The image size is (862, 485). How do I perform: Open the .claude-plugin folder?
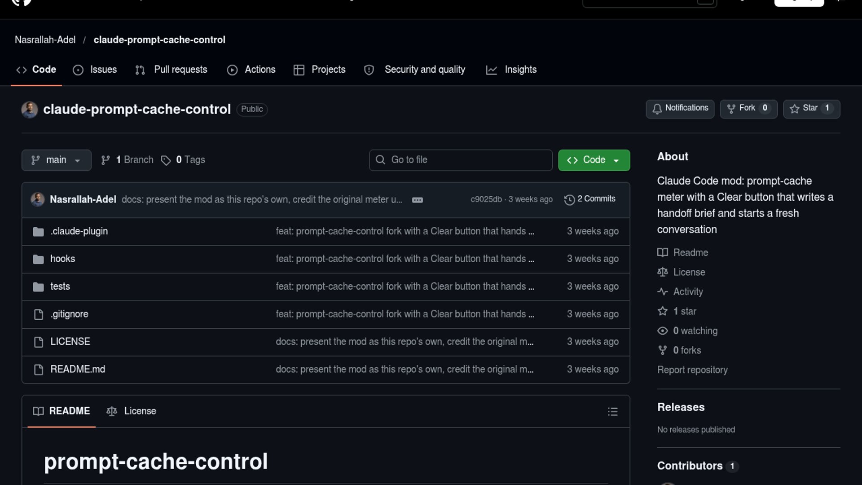click(79, 231)
